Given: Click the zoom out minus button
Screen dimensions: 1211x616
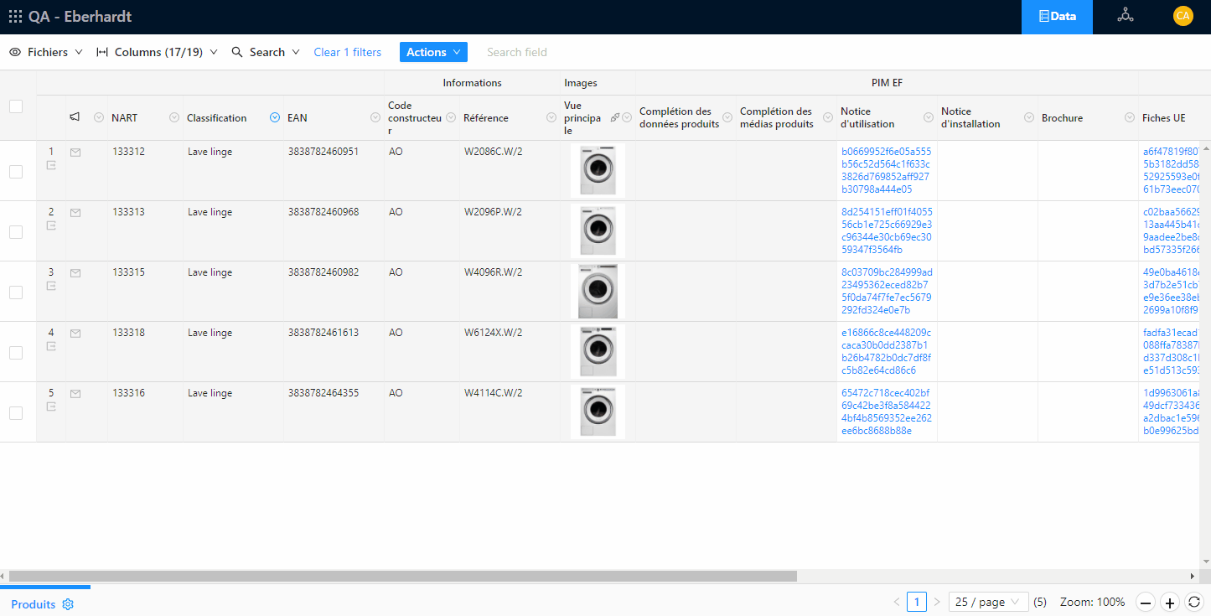Looking at the screenshot, I should pyautogui.click(x=1146, y=602).
